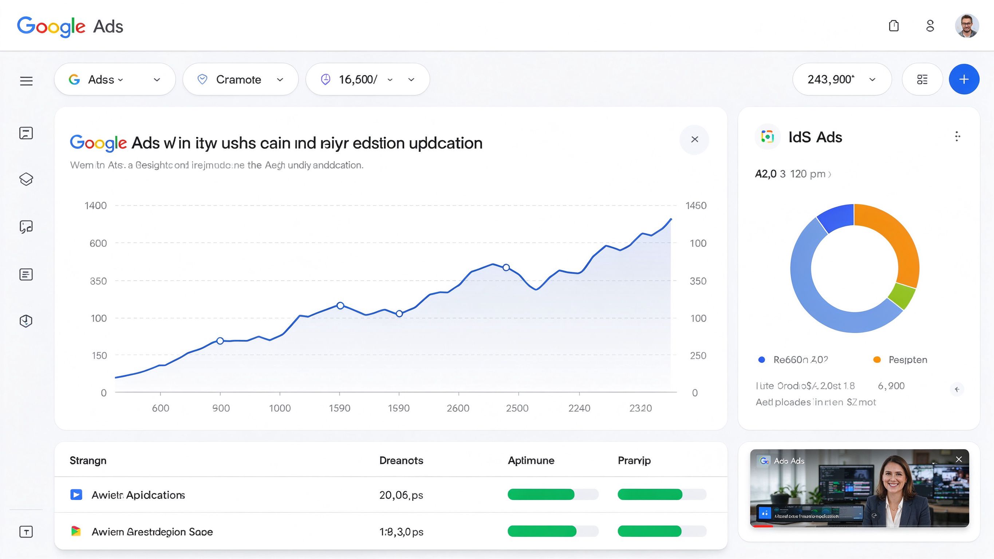994x559 pixels.
Task: Click the Prarvjp column header
Action: 634,461
